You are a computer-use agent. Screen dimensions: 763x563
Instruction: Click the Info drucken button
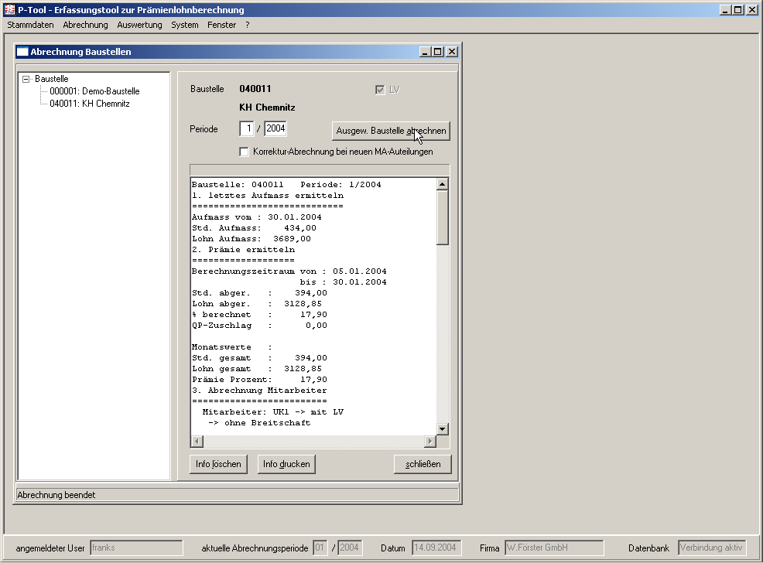(286, 464)
